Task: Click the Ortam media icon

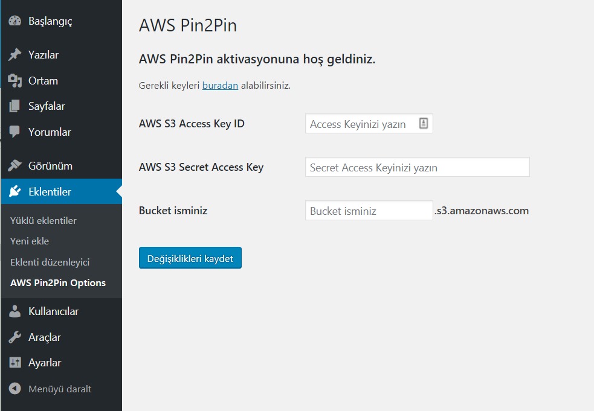Action: click(x=15, y=81)
